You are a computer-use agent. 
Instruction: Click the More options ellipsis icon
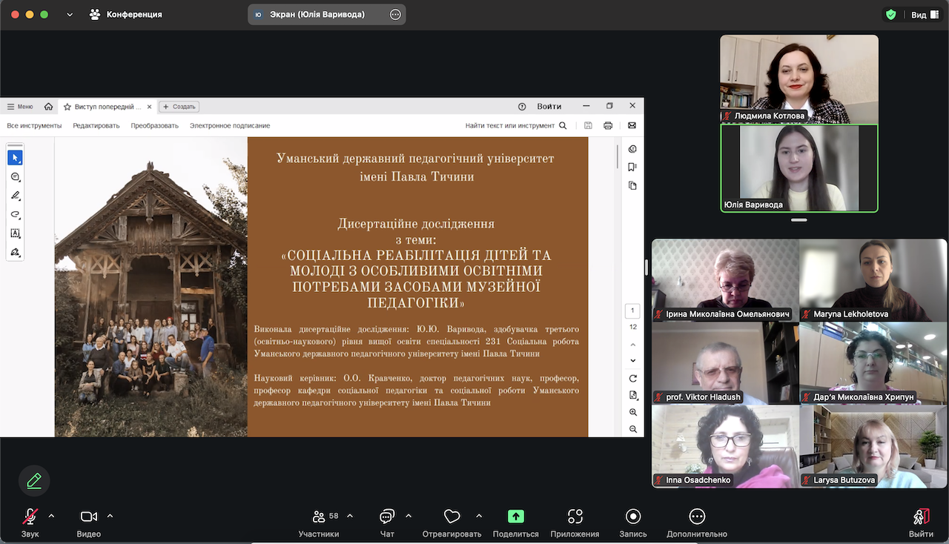point(696,517)
